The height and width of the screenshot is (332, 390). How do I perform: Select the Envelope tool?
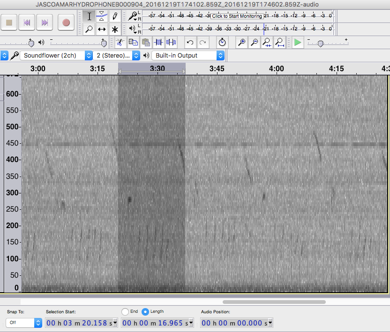click(x=102, y=16)
